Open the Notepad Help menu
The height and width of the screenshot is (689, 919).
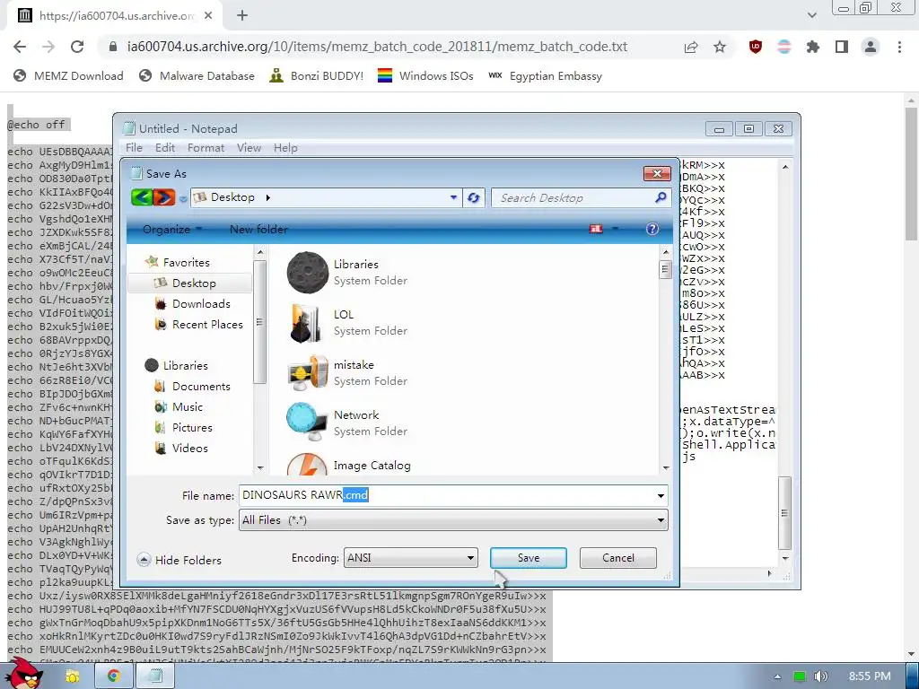click(x=285, y=148)
